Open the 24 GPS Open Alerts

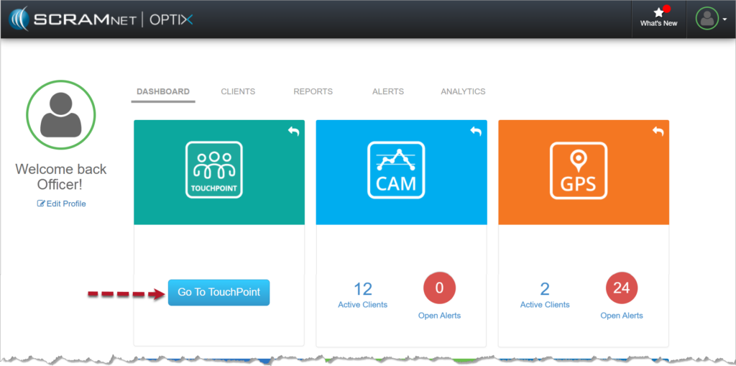622,289
